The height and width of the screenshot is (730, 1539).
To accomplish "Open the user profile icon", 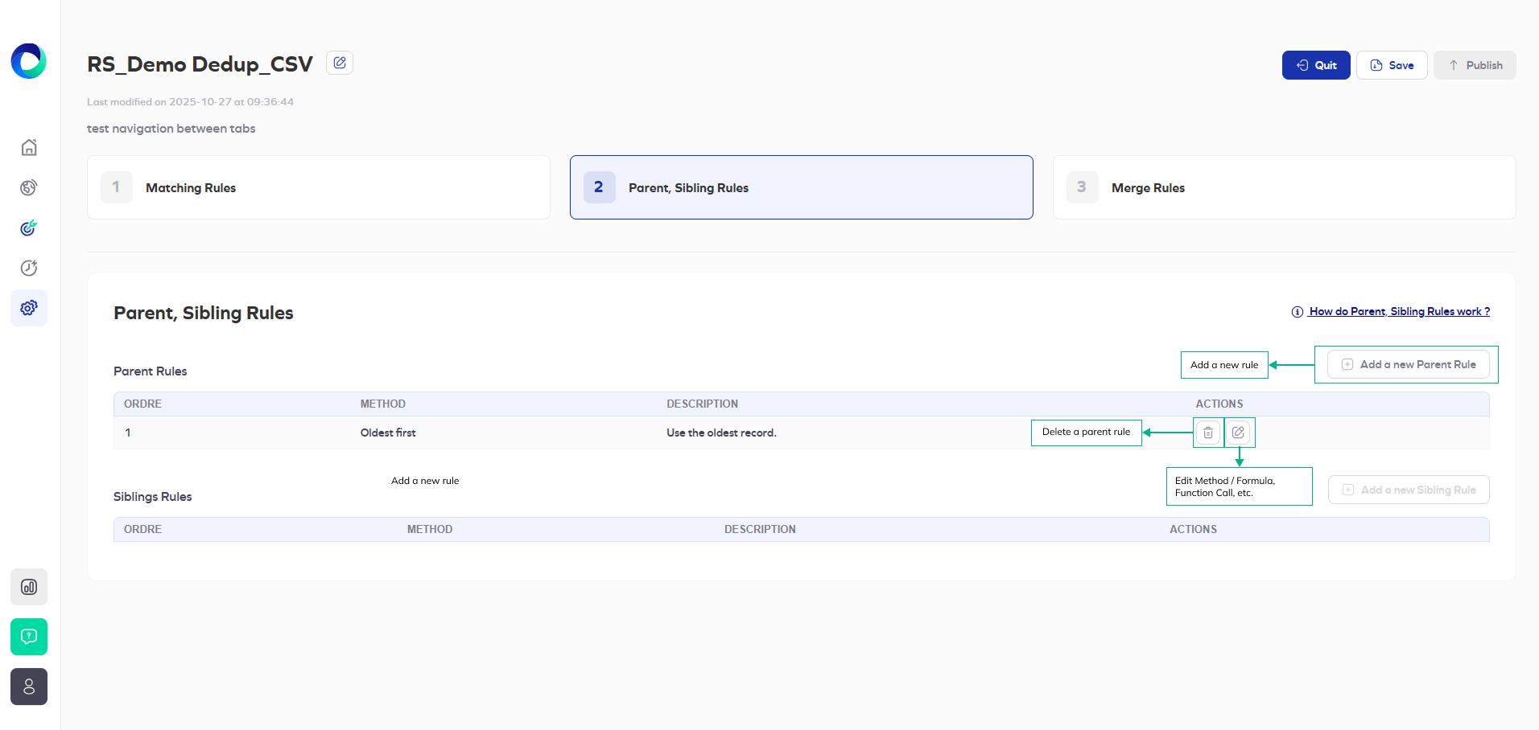I will (29, 687).
